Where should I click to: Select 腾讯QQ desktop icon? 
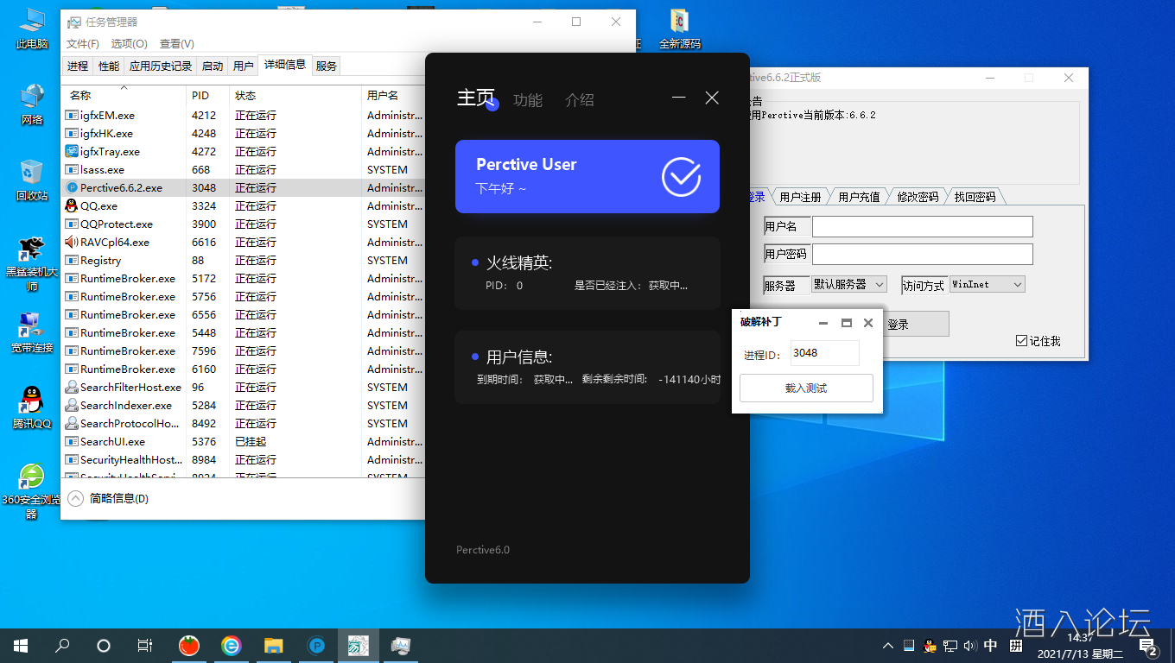pyautogui.click(x=32, y=407)
